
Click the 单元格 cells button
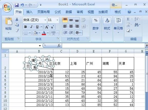click(x=118, y=25)
